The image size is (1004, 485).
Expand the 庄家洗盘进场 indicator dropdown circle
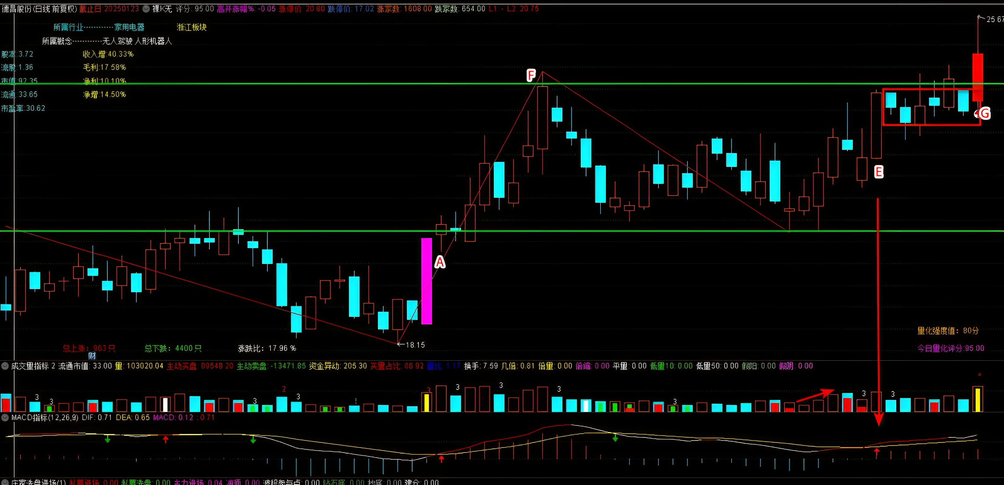click(5, 482)
